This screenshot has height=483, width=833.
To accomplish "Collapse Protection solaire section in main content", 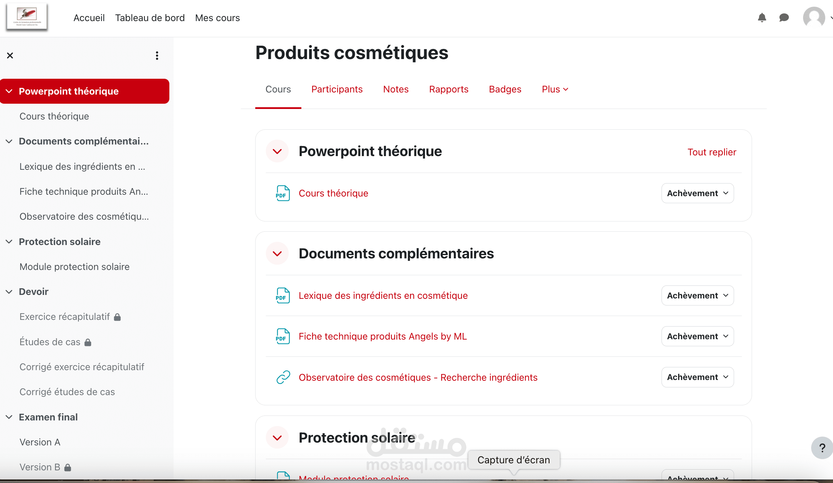I will [x=277, y=438].
